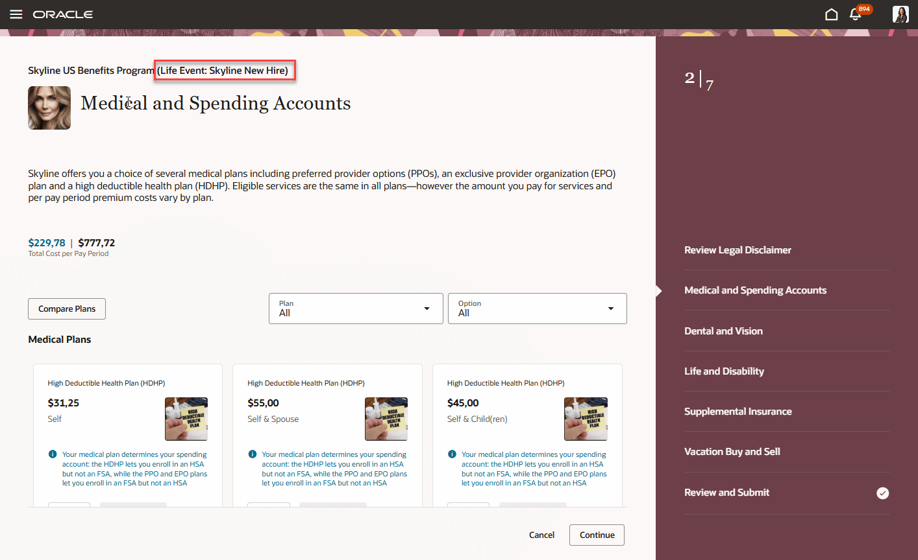View the info tip on the Self HDHP card
This screenshot has width=918, height=560.
click(53, 454)
